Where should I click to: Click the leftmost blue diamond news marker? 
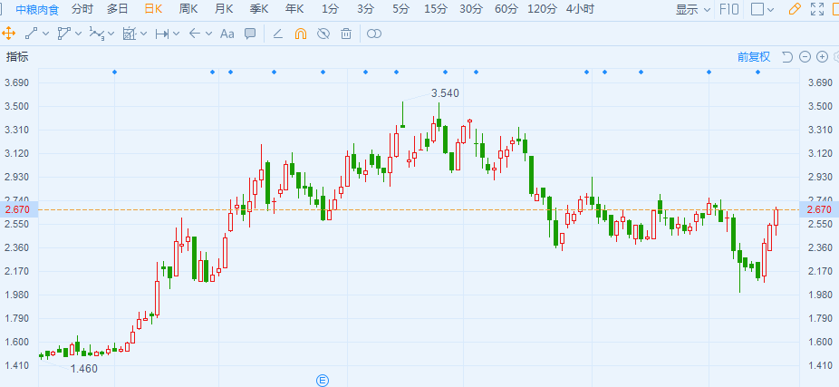pos(114,72)
